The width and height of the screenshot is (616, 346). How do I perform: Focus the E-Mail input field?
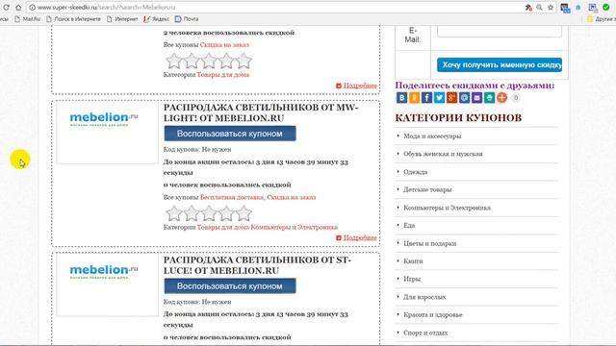click(500, 32)
